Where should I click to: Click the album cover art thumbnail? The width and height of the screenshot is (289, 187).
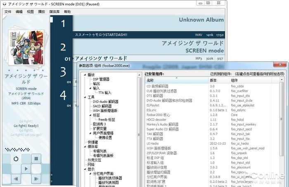[x=26, y=47]
